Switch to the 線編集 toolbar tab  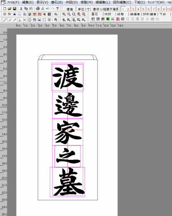[x=135, y=14]
